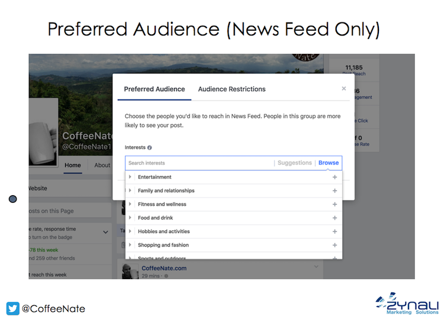This screenshot has width=444, height=333.
Task: Add Fitness and wellness with plus icon
Action: tap(334, 204)
